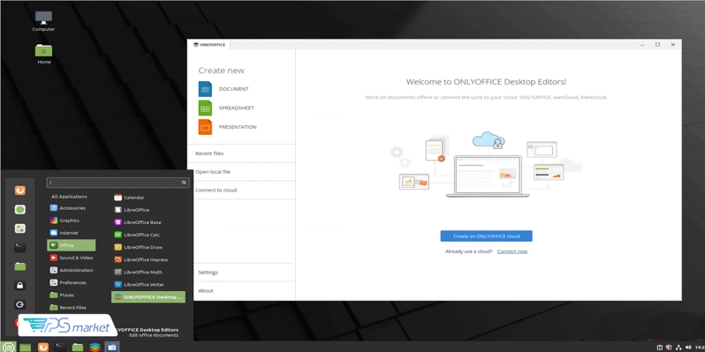Image resolution: width=705 pixels, height=352 pixels.
Task: Launch LibreOffice Draw
Action: (x=148, y=247)
